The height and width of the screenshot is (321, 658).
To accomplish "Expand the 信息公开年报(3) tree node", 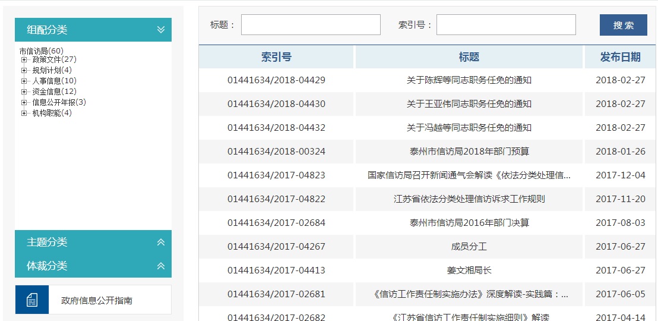I will coord(24,102).
